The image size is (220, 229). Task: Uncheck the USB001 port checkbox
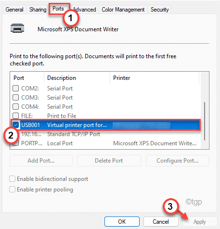[x=16, y=125]
